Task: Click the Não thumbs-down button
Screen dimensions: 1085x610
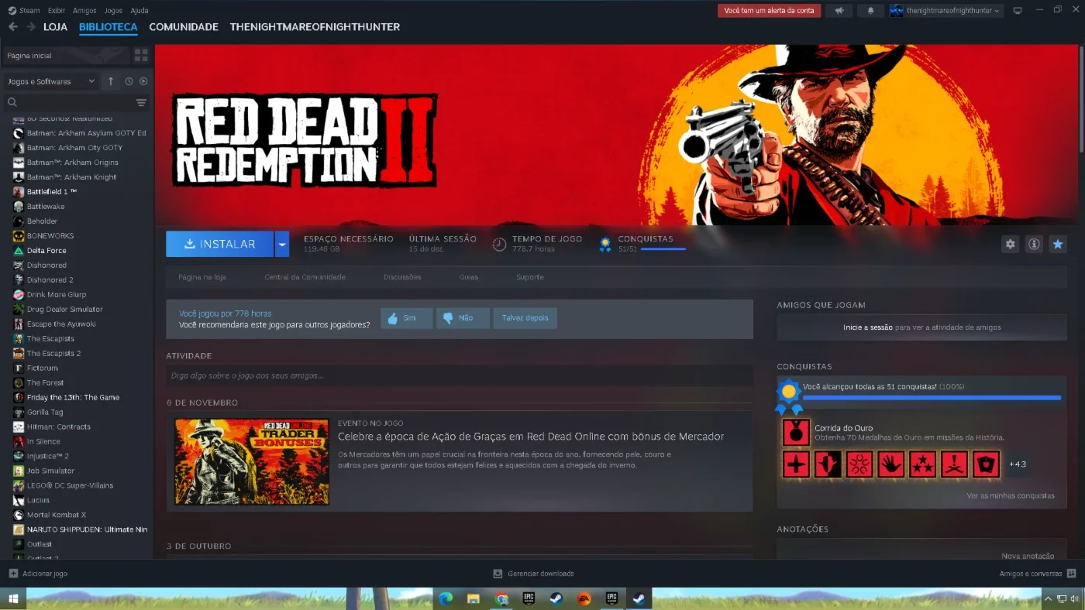Action: [463, 318]
